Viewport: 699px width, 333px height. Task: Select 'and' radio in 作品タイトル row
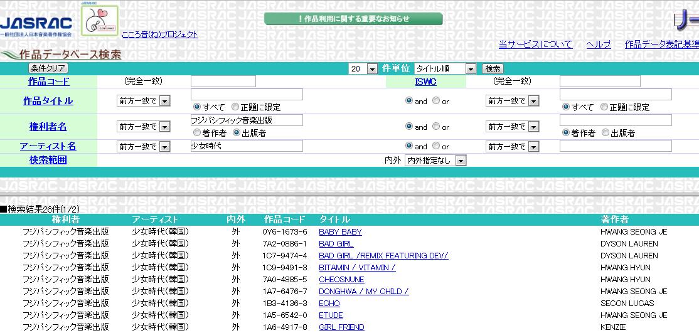(408, 101)
